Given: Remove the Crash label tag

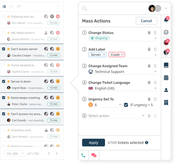Looking at the screenshot, I should click(122, 55).
